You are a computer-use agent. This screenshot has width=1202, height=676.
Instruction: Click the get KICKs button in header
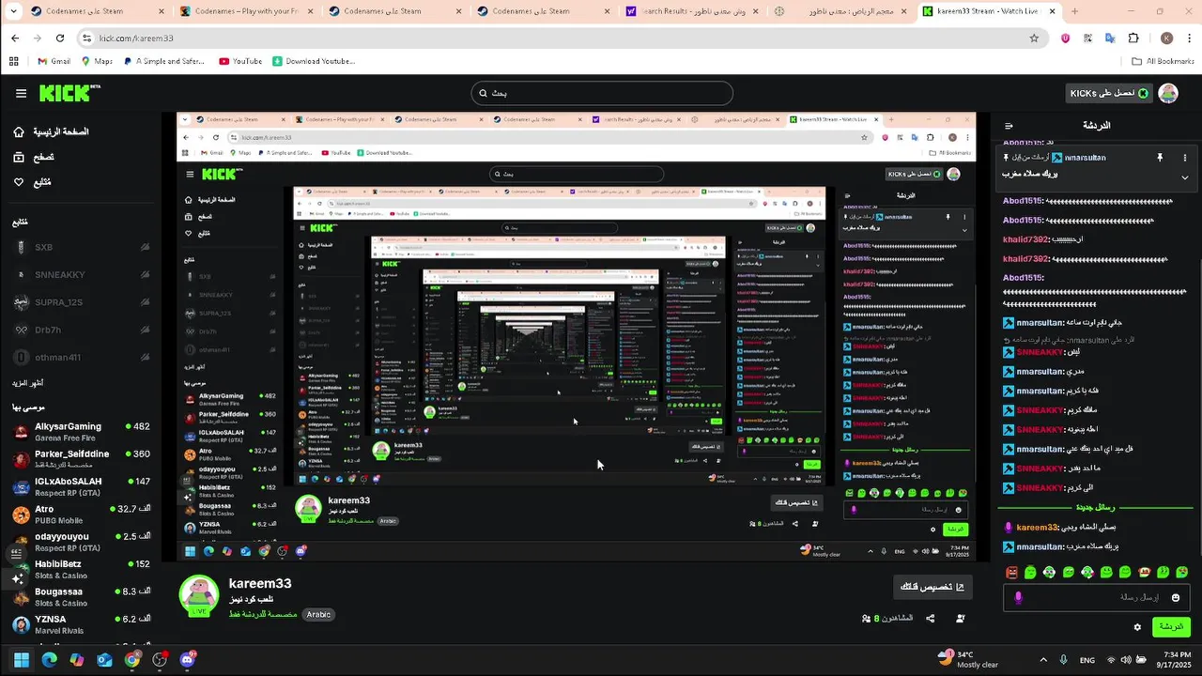(x=1109, y=93)
